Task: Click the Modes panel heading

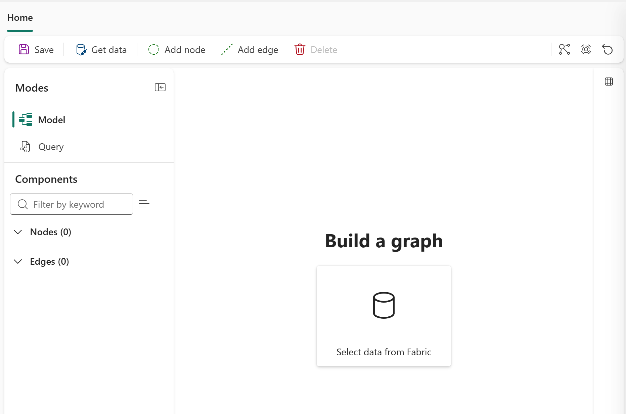Action: click(x=32, y=88)
